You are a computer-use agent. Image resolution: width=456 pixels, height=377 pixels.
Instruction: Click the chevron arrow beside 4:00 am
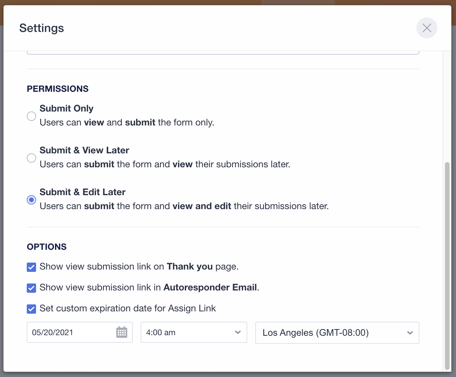[238, 332]
